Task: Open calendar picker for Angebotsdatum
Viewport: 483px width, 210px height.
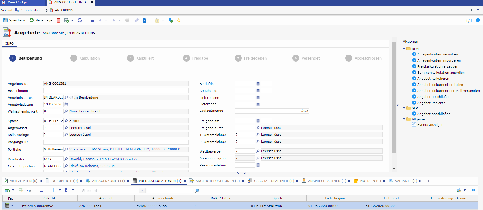Action: 66,104
